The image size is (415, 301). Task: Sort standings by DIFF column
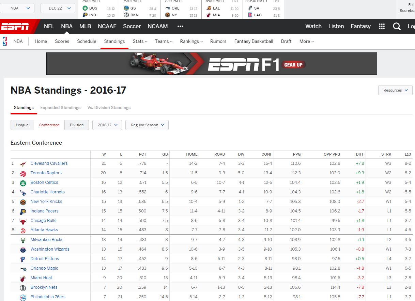point(360,155)
